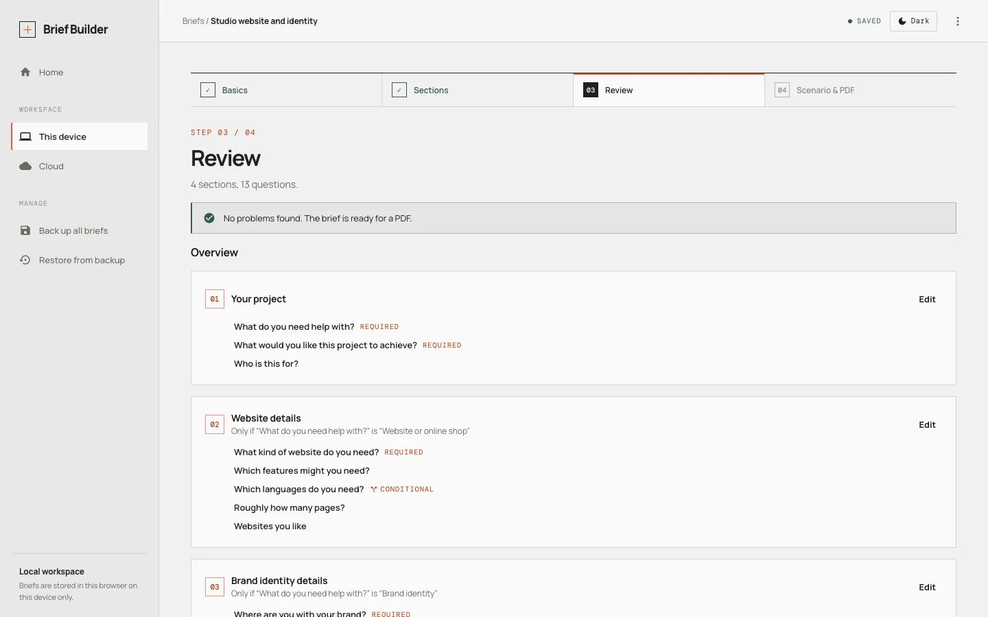The width and height of the screenshot is (988, 617).
Task: Select the Review step tab
Action: [x=669, y=90]
